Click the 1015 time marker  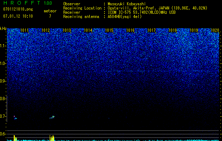pyautogui.click(x=109, y=30)
